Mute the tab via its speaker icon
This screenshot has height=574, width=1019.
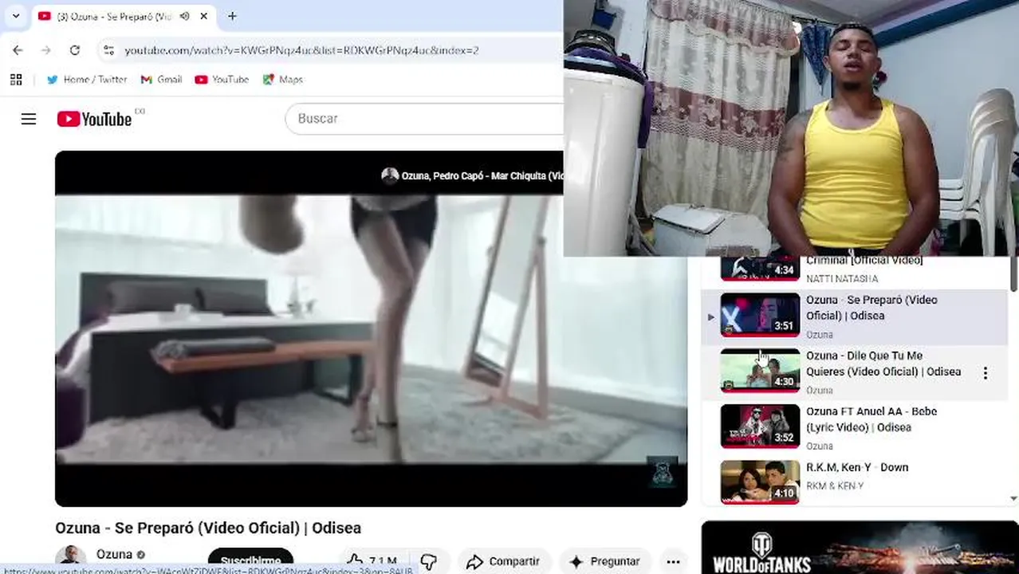[184, 16]
